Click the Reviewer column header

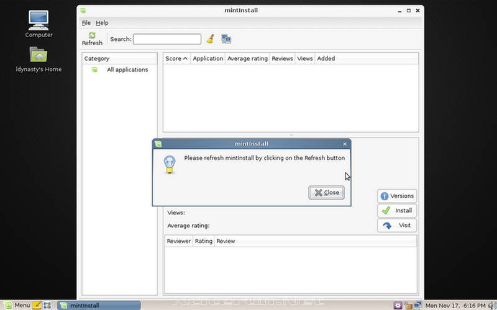[x=179, y=241]
